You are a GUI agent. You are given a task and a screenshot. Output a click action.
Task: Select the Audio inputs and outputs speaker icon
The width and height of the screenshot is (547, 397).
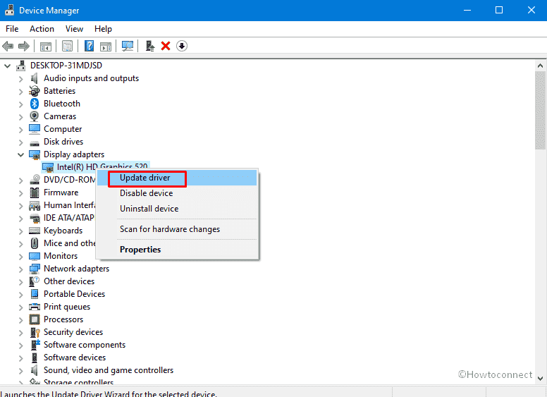[x=35, y=78]
